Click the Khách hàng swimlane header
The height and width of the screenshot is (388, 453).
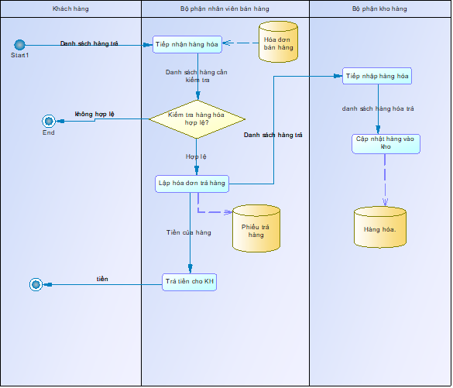pyautogui.click(x=70, y=9)
